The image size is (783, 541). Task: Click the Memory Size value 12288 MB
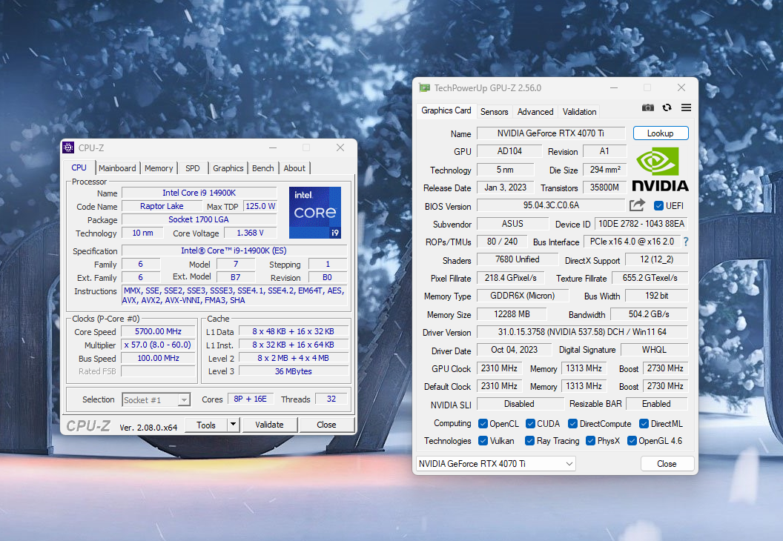(512, 314)
